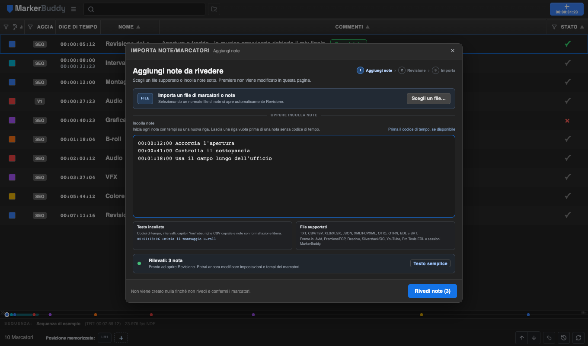
Task: Click the add marker plus button at 00:00:31:23
Action: (x=567, y=9)
